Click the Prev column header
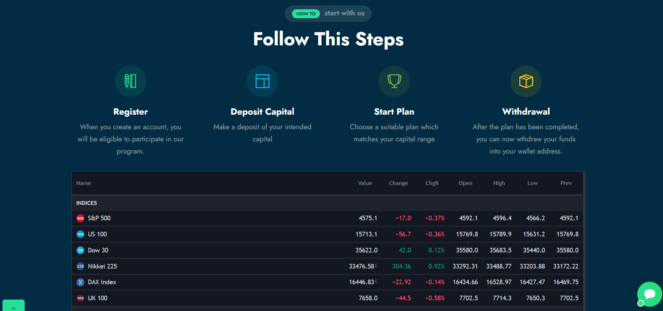Screen dimensions: 663x311 click(566, 183)
